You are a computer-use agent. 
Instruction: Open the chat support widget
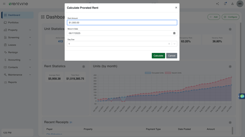242,97
